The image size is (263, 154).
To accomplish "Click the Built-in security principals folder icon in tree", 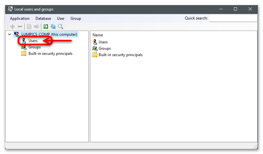I will 23,54.
